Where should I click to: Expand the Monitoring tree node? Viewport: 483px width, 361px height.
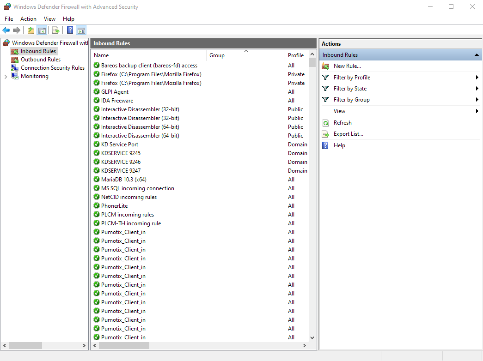(x=6, y=77)
